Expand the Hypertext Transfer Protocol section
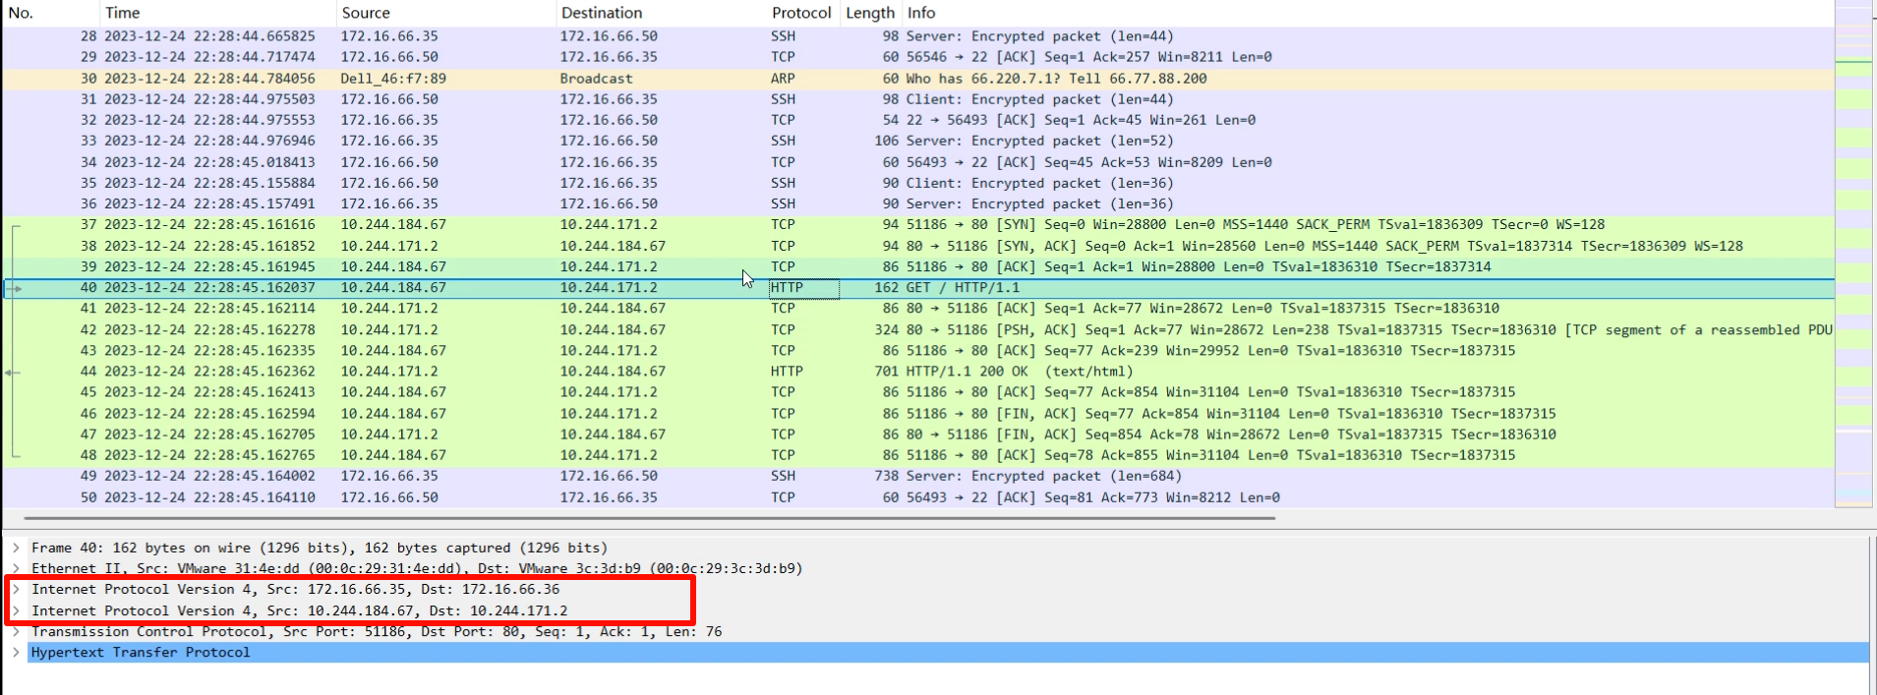Screen dimensions: 1877x695 [16, 653]
